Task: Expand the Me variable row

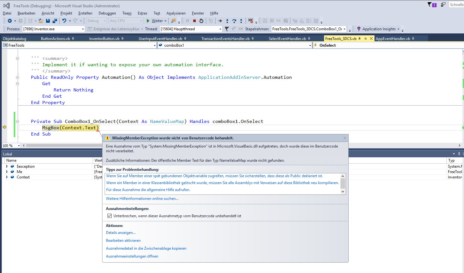Action: 7,171
